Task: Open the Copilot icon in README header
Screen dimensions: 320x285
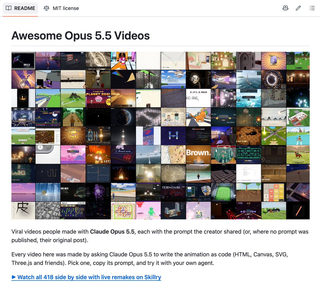Action: (285, 8)
